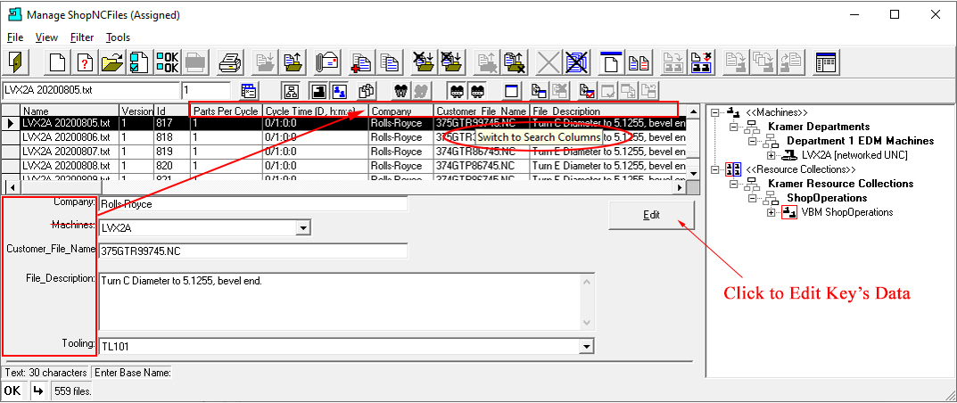
Task: Collapse the ShopOperations tree node
Action: pos(752,198)
